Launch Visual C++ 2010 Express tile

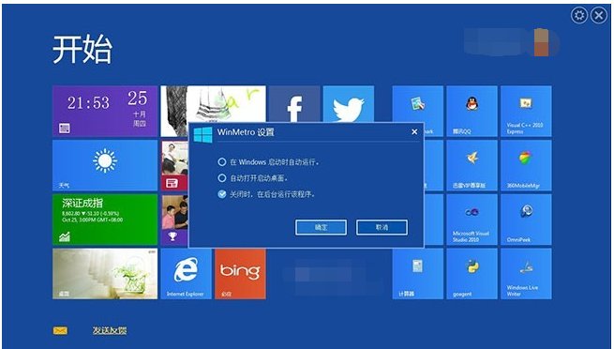click(526, 111)
